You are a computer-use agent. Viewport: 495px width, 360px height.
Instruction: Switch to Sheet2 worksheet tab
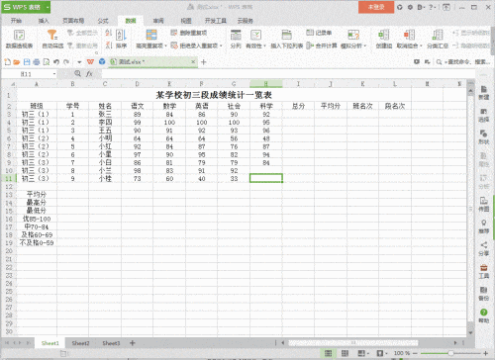[x=80, y=343]
